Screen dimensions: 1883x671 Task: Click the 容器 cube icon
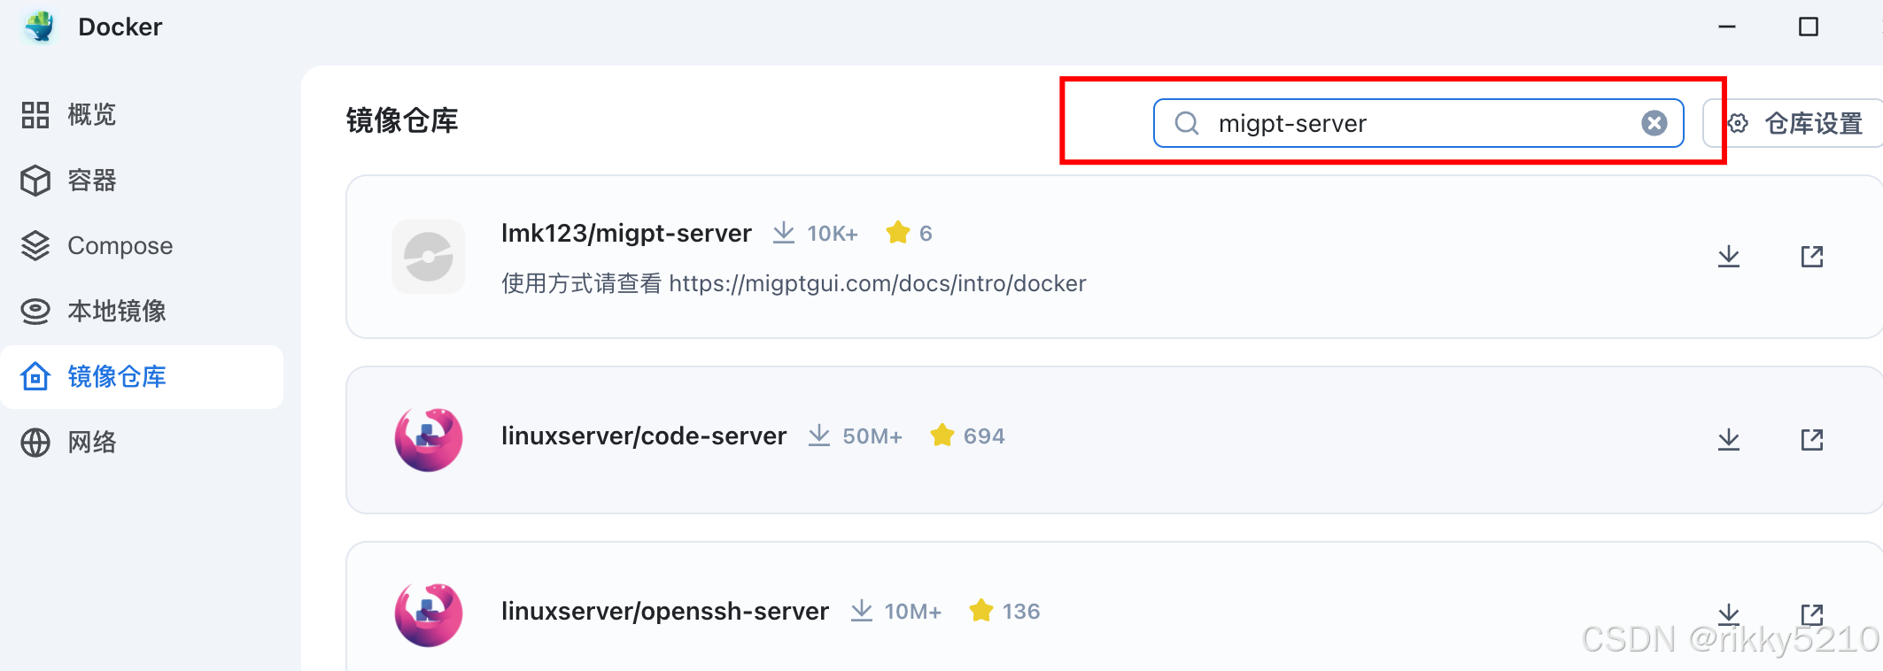point(35,181)
